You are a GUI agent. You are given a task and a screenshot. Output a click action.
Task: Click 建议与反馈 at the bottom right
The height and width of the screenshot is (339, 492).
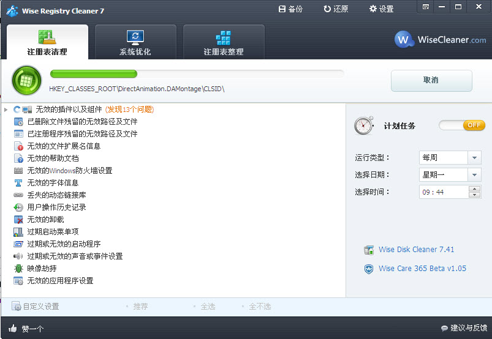pyautogui.click(x=464, y=329)
